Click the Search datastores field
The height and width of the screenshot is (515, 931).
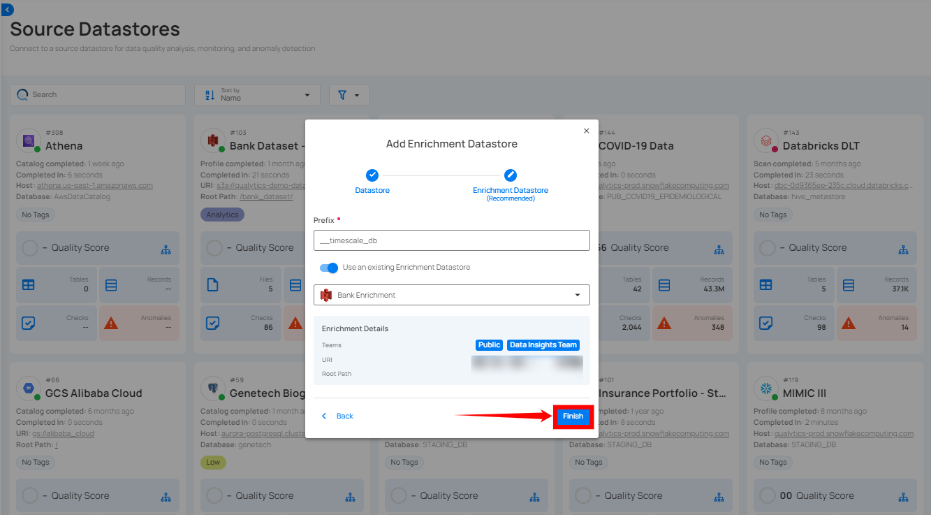click(x=98, y=95)
